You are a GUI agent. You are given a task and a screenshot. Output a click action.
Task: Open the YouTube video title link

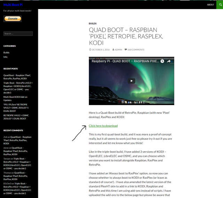(x=125, y=61)
